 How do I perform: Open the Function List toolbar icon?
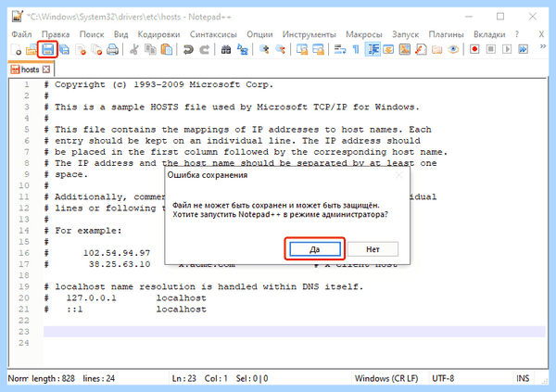click(421, 49)
